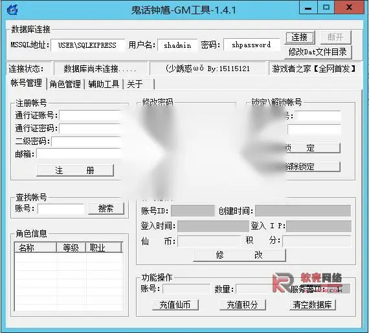
Task: Open the 角色管理 tab
Action: coord(65,84)
